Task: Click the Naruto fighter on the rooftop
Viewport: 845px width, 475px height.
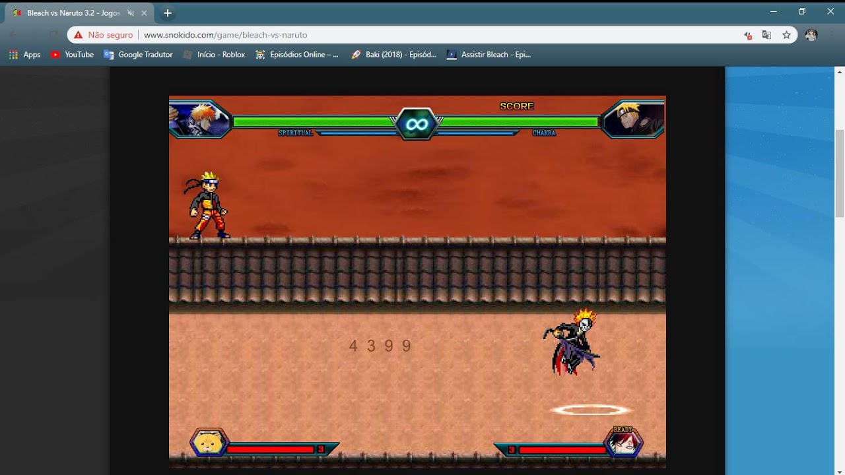Action: click(207, 205)
